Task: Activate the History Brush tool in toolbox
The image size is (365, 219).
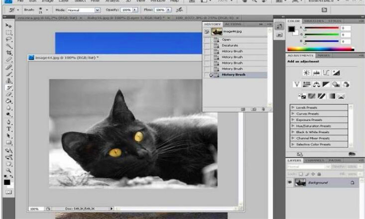Action: click(x=8, y=88)
